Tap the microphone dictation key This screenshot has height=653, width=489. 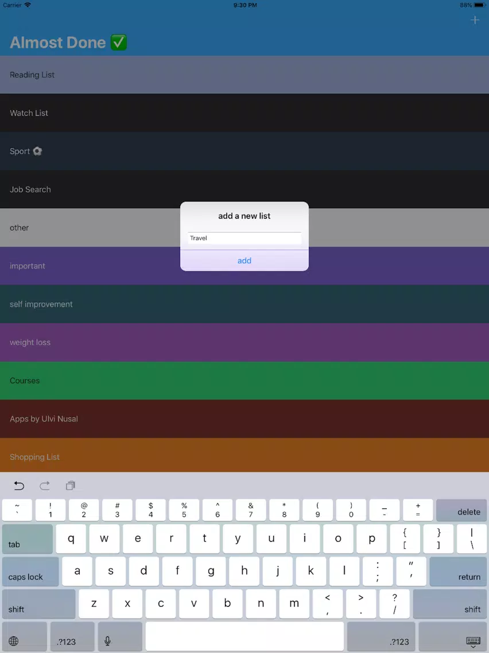pos(120,637)
